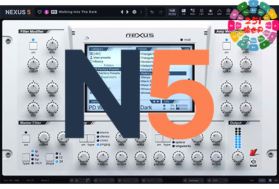The height and width of the screenshot is (189, 279).
Task: Open the left hamburger menu on the display
Action: 74,33
